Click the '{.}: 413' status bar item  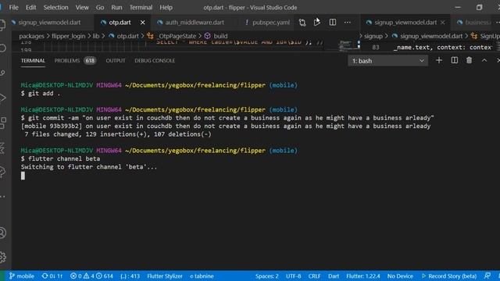[130, 276]
